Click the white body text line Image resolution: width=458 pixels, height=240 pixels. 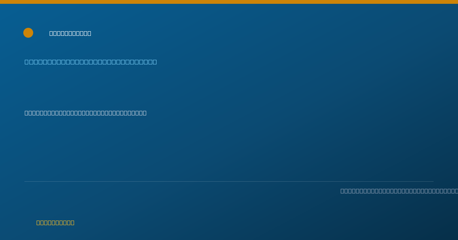pyautogui.click(x=85, y=113)
